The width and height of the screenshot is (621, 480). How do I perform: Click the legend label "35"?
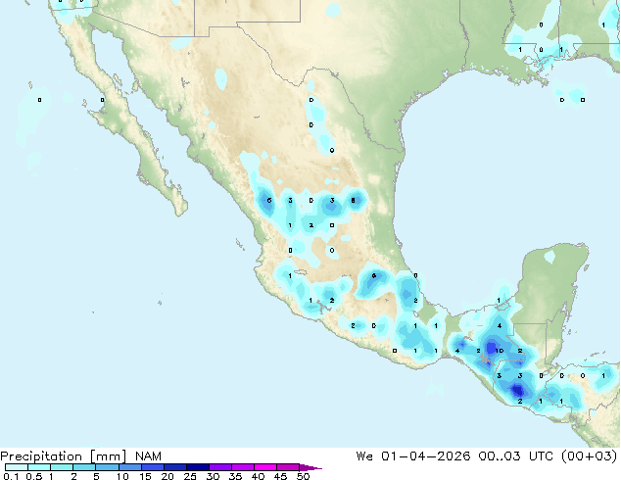coord(235,476)
